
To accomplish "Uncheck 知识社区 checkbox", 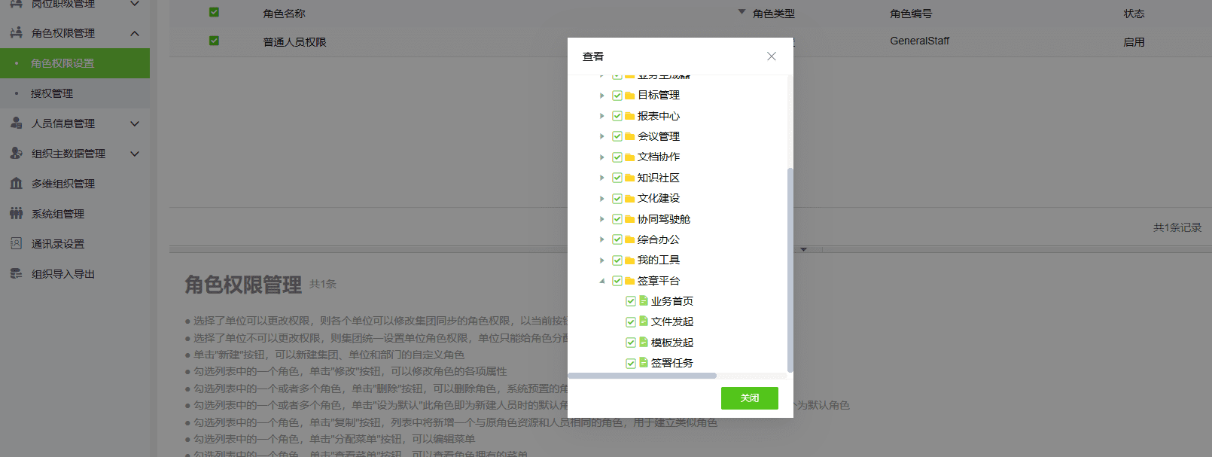I will pyautogui.click(x=617, y=178).
